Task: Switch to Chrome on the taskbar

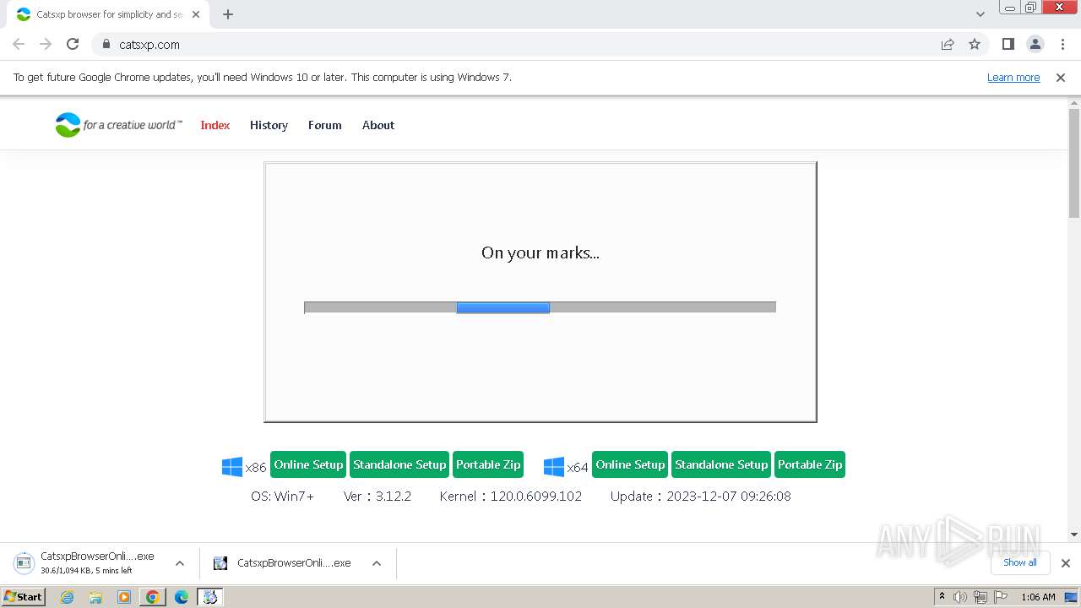Action: pos(153,597)
